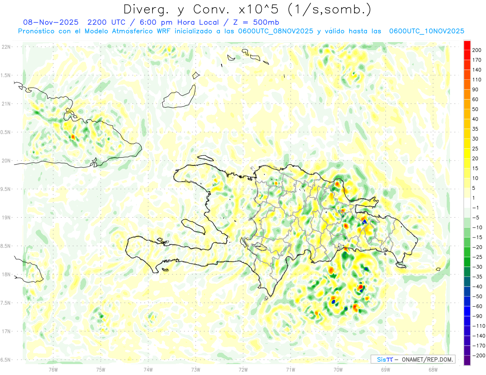Click the 18N latitude label
The height and width of the screenshot is (375, 486).
point(6,274)
